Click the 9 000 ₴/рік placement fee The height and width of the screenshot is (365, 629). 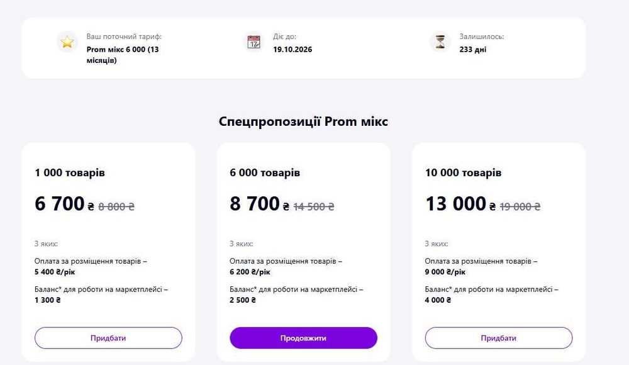[445, 272]
